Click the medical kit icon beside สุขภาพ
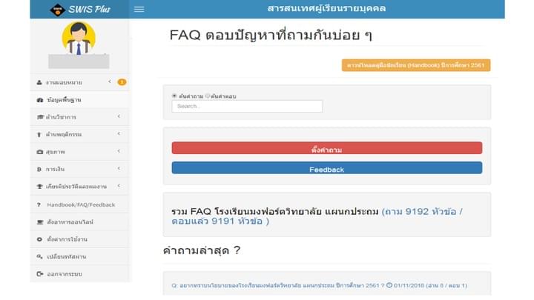This screenshot has height=300, width=534. click(x=40, y=152)
